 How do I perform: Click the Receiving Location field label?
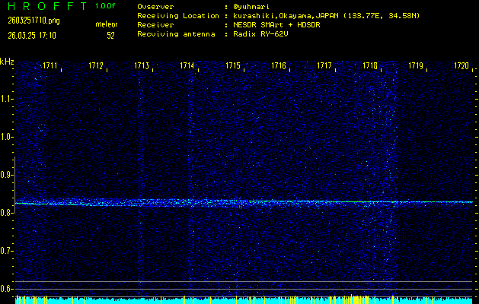click(x=178, y=16)
